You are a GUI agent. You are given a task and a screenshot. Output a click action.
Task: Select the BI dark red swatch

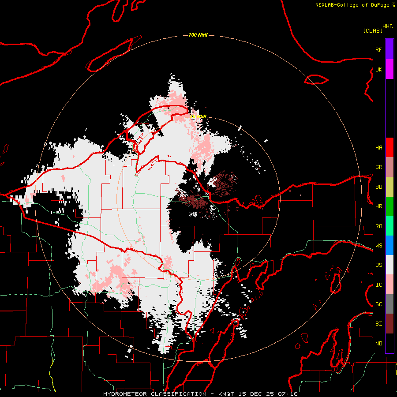pos(390,324)
